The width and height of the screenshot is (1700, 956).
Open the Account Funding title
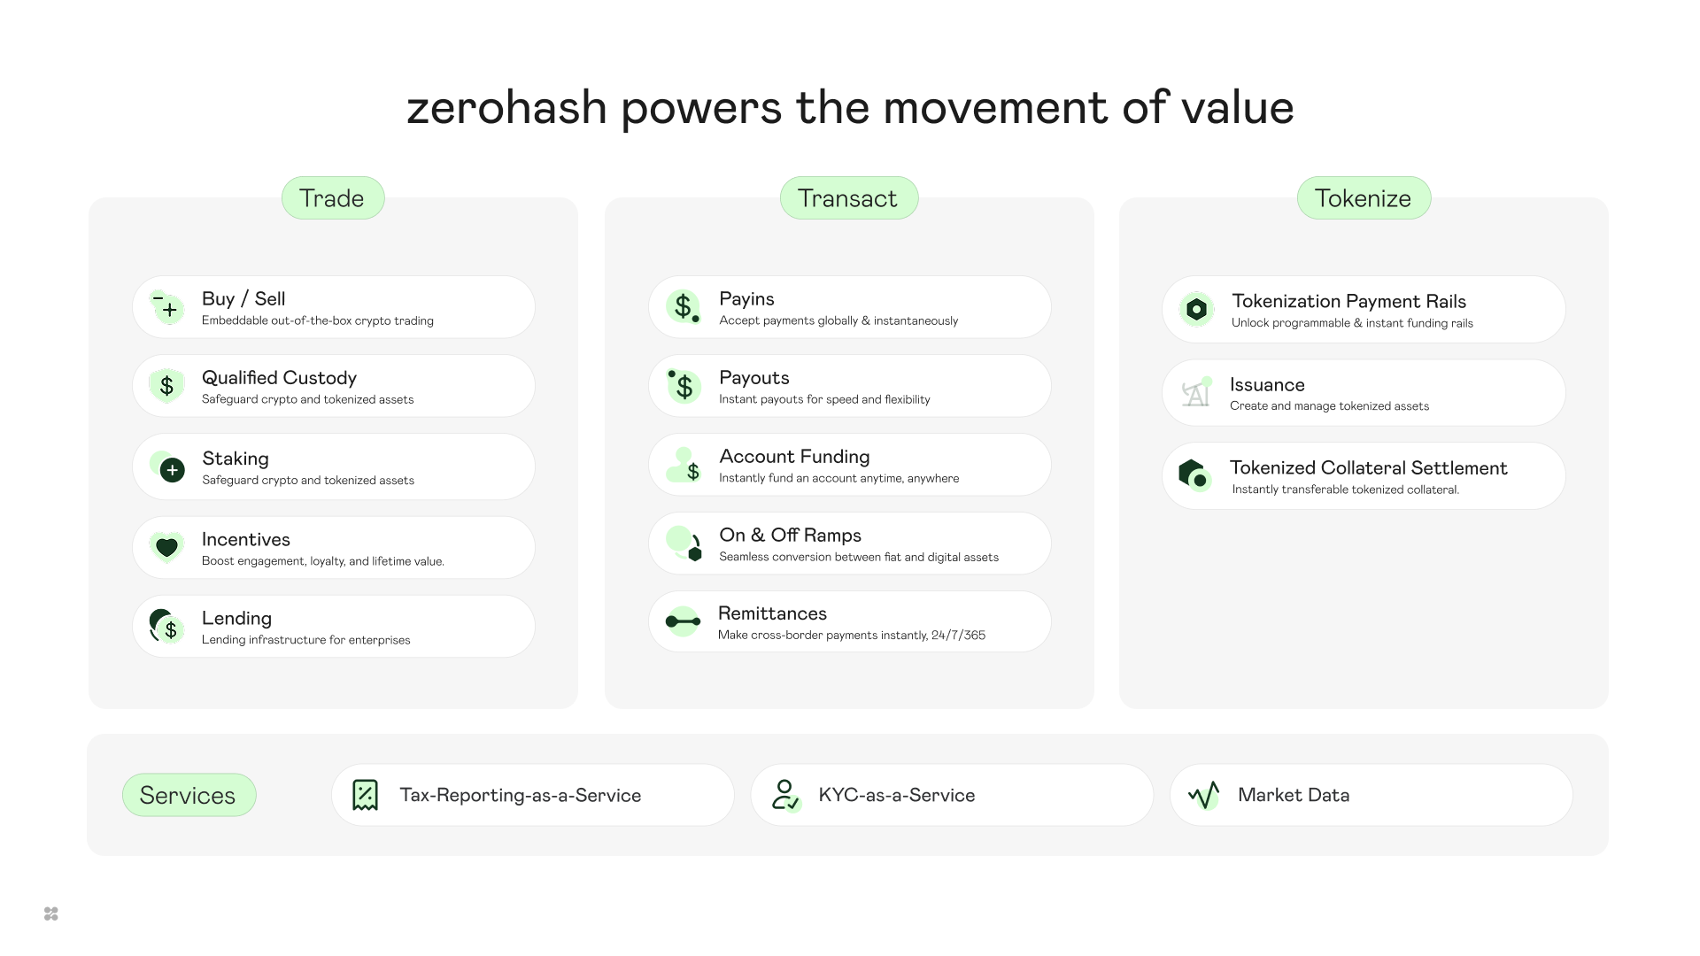pos(794,457)
